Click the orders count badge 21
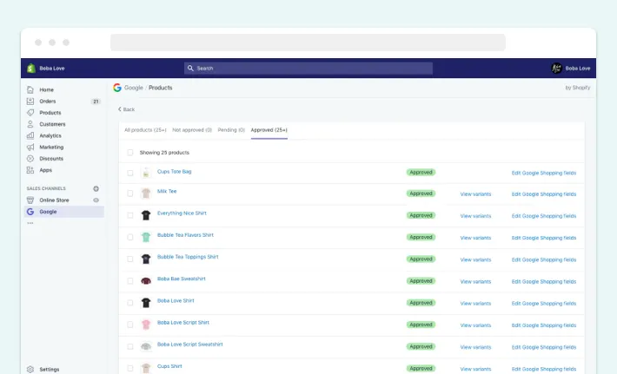Viewport: 617px width, 374px height. click(96, 102)
